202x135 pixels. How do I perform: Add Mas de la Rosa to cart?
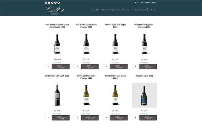61,66
